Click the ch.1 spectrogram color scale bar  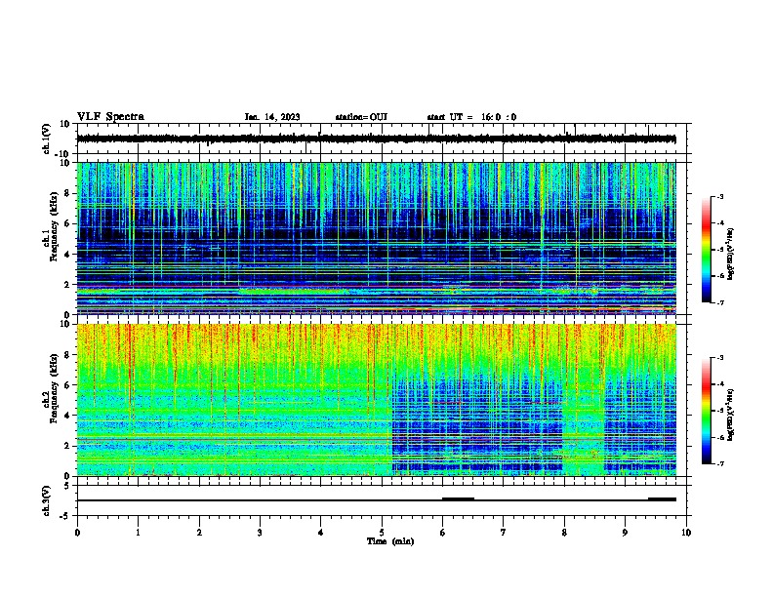(707, 250)
